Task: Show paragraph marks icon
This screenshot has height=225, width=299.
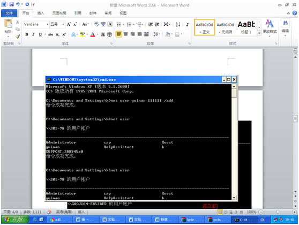Action: (x=188, y=24)
